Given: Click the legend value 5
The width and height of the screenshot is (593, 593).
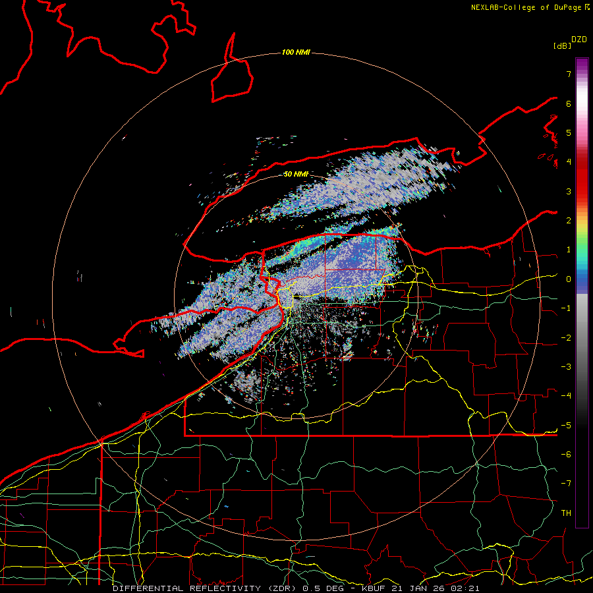Looking at the screenshot, I should point(569,132).
